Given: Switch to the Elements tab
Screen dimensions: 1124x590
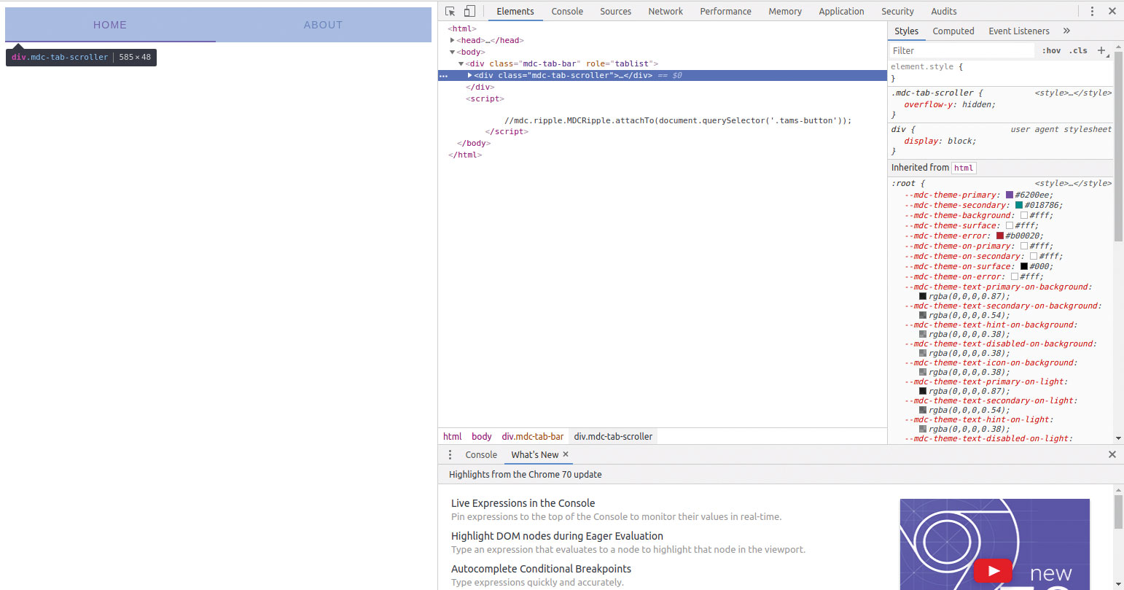Looking at the screenshot, I should [x=515, y=11].
